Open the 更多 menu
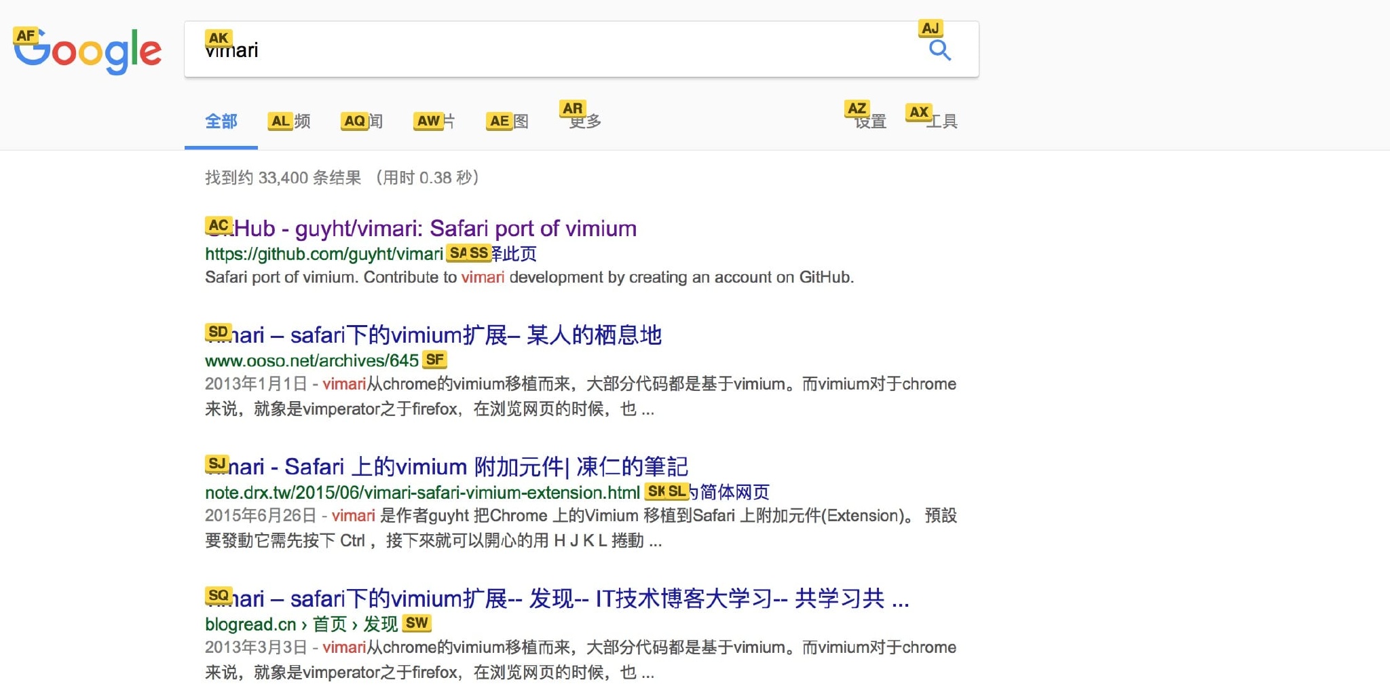Image resolution: width=1390 pixels, height=699 pixels. point(585,121)
